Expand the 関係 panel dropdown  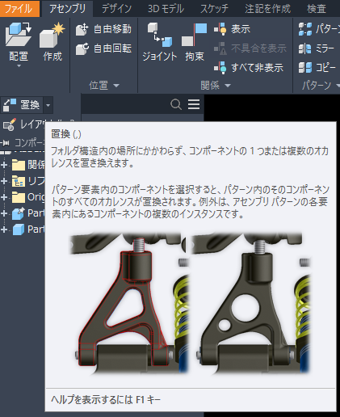click(228, 86)
